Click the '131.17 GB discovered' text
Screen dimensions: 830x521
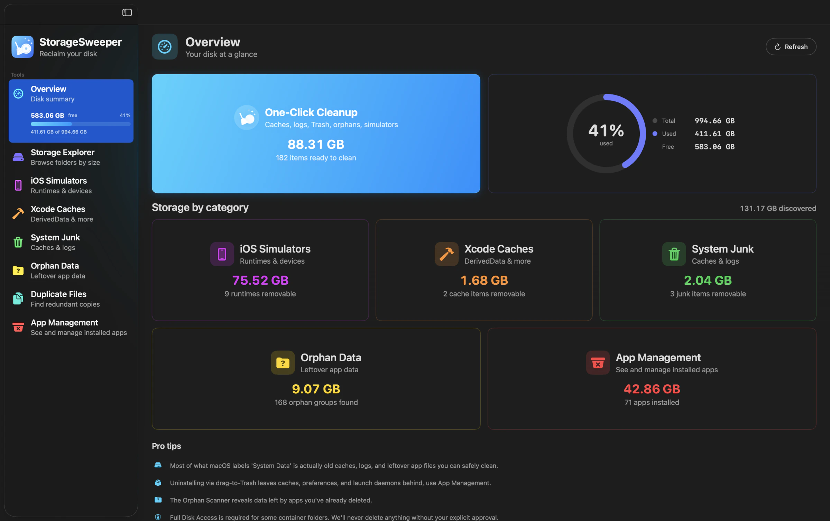pos(778,208)
